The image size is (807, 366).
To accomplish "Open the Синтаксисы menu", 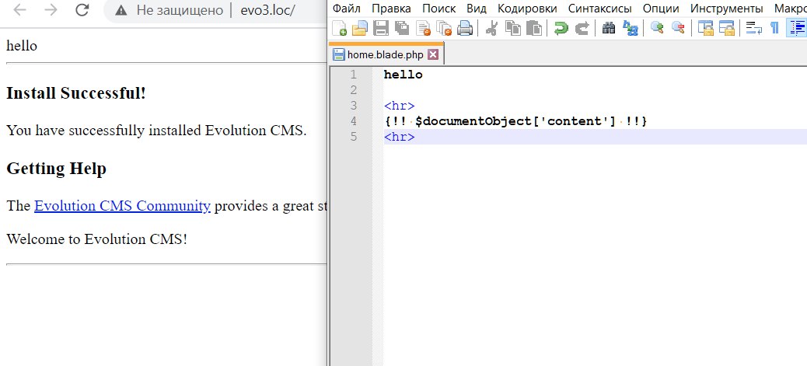I will (599, 9).
